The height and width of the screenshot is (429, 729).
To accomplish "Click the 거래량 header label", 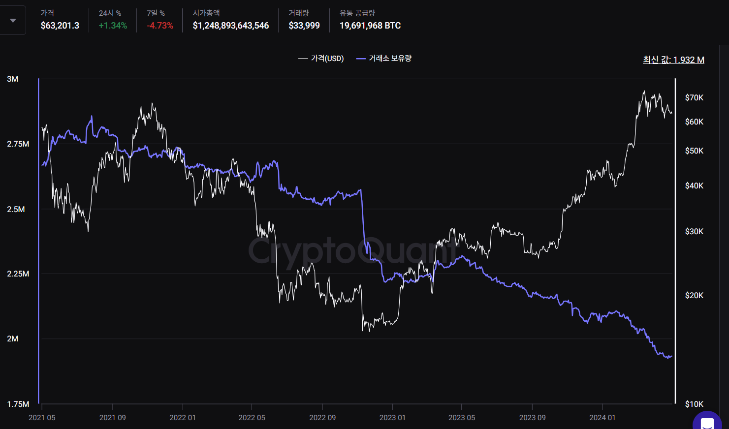I will [x=299, y=13].
